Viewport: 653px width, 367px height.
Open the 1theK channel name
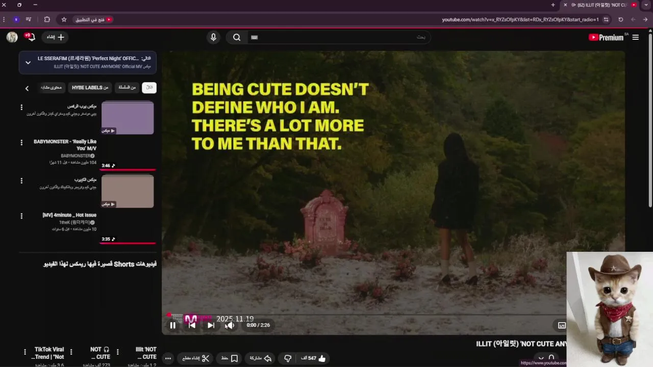(x=77, y=223)
